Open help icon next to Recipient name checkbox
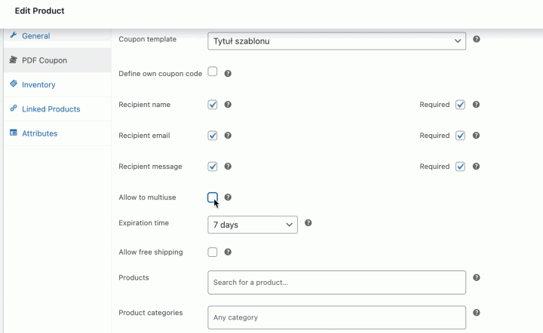 228,105
